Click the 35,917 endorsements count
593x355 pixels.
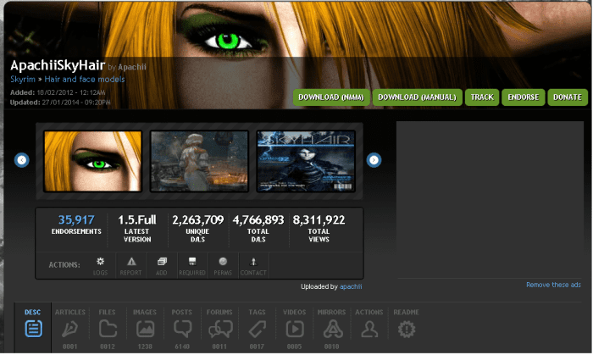click(x=76, y=220)
